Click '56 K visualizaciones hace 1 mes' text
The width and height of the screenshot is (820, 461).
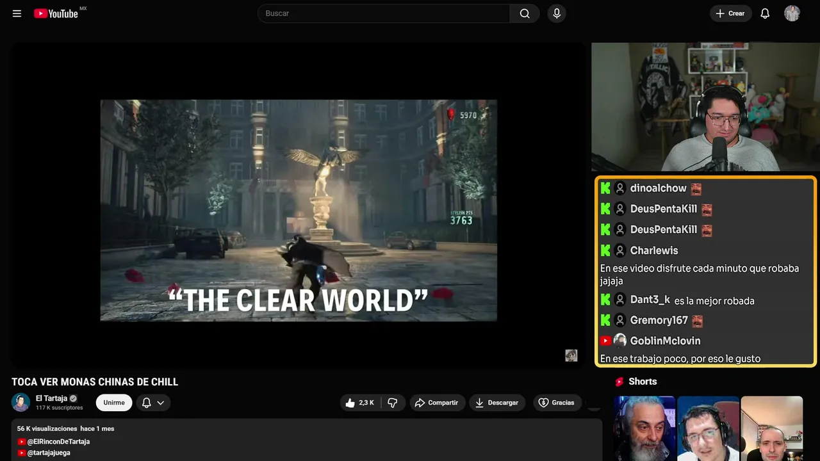point(65,428)
